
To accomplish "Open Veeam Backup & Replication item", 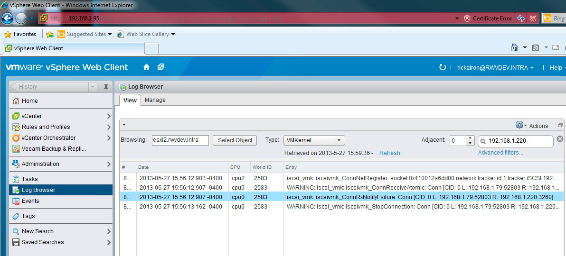I will [61, 148].
